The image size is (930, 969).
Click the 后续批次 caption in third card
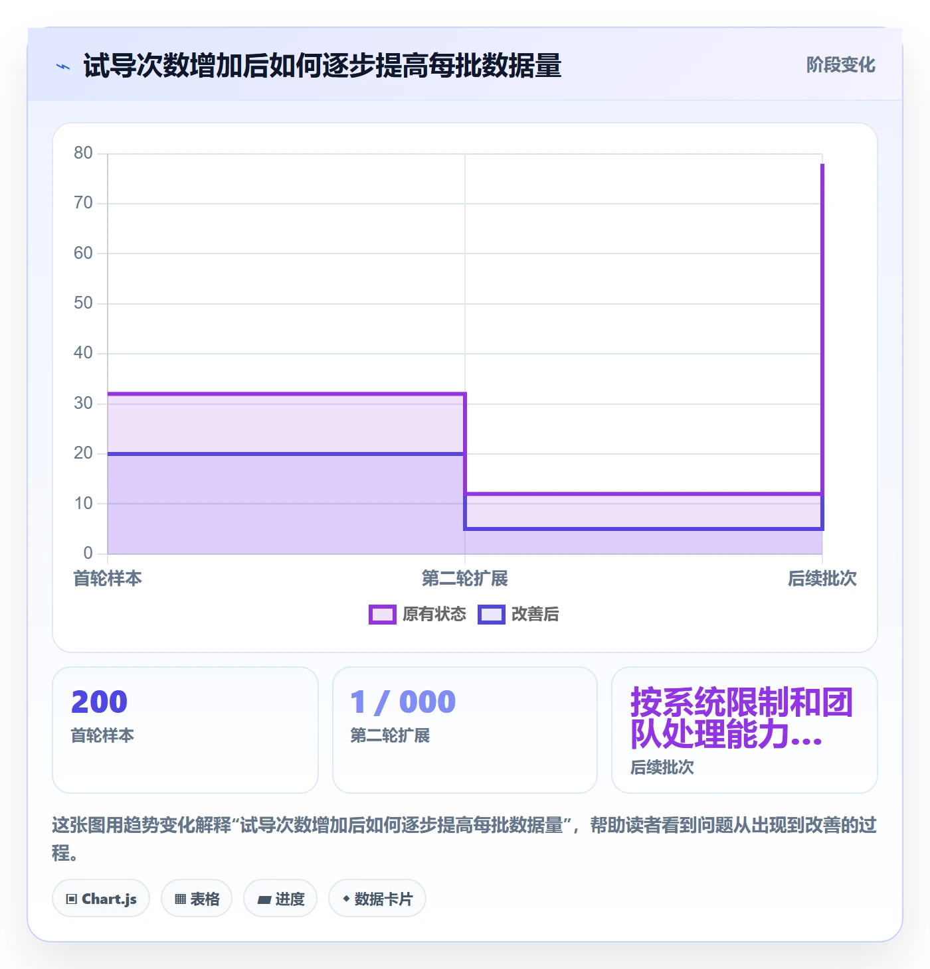(x=662, y=767)
